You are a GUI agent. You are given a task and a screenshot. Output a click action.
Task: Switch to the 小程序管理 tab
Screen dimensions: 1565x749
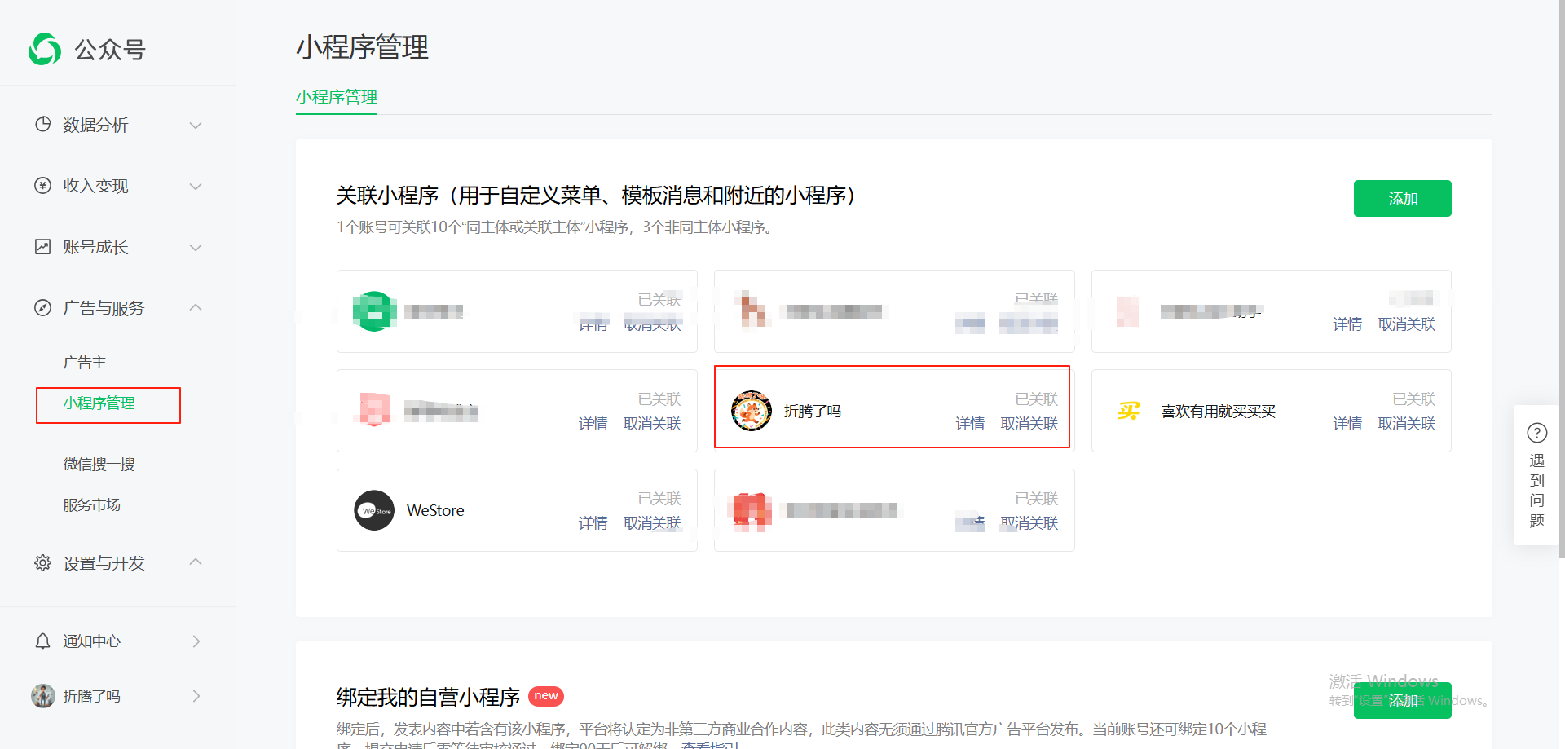[x=337, y=97]
